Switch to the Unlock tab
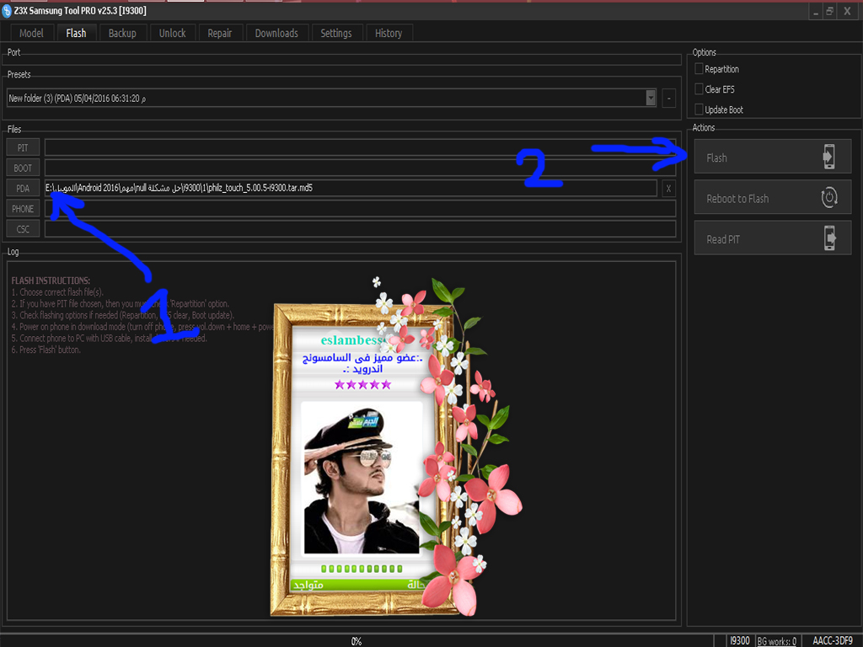The width and height of the screenshot is (863, 647). pos(172,33)
